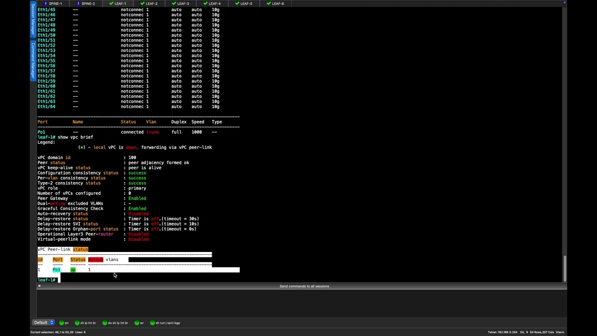
Task: Click 'peer adjacency formed ok' status text
Action: [x=159, y=163]
